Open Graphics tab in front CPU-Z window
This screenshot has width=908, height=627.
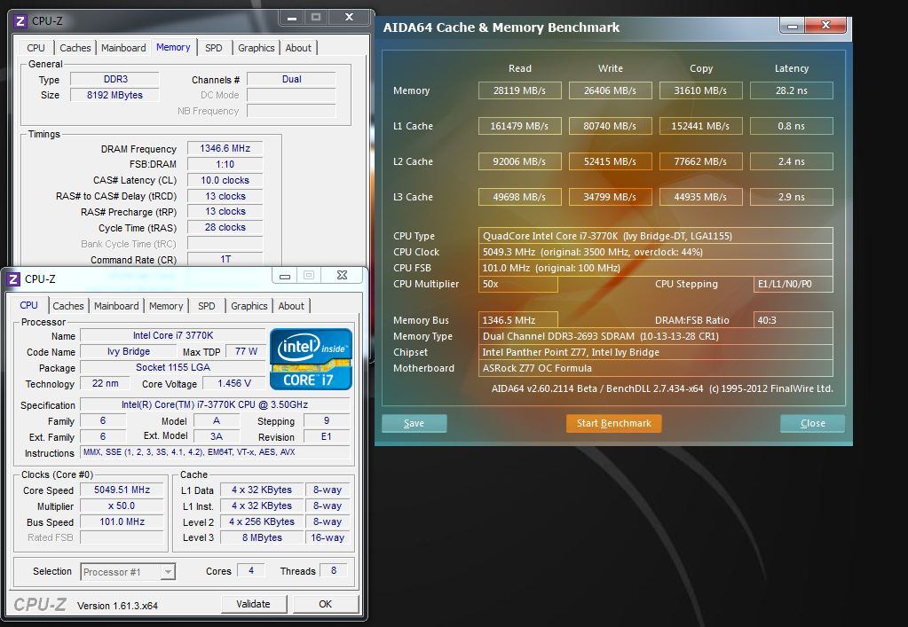[249, 306]
